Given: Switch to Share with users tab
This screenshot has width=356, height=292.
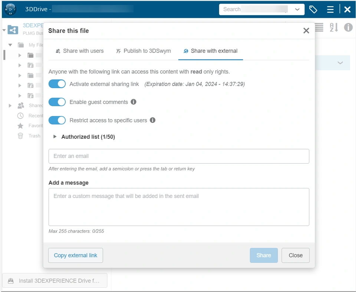Looking at the screenshot, I should pos(79,51).
